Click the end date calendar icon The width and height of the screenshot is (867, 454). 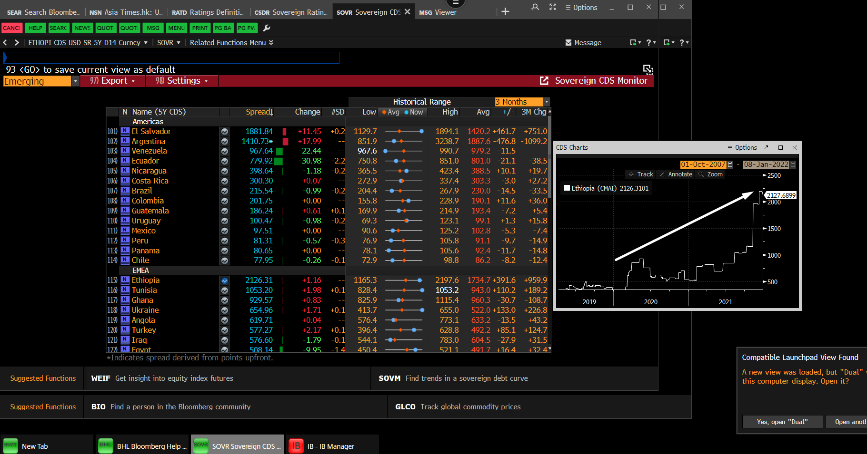[x=793, y=164]
